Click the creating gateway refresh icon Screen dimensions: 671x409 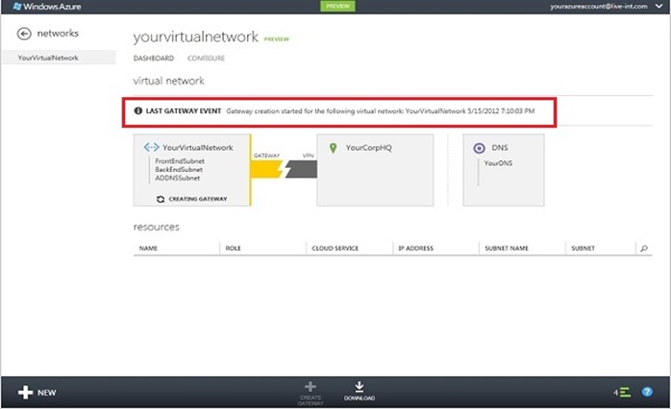[161, 199]
